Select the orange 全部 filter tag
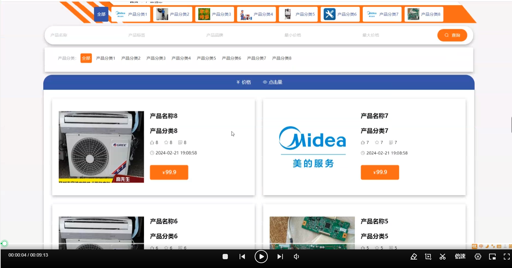 click(x=86, y=58)
